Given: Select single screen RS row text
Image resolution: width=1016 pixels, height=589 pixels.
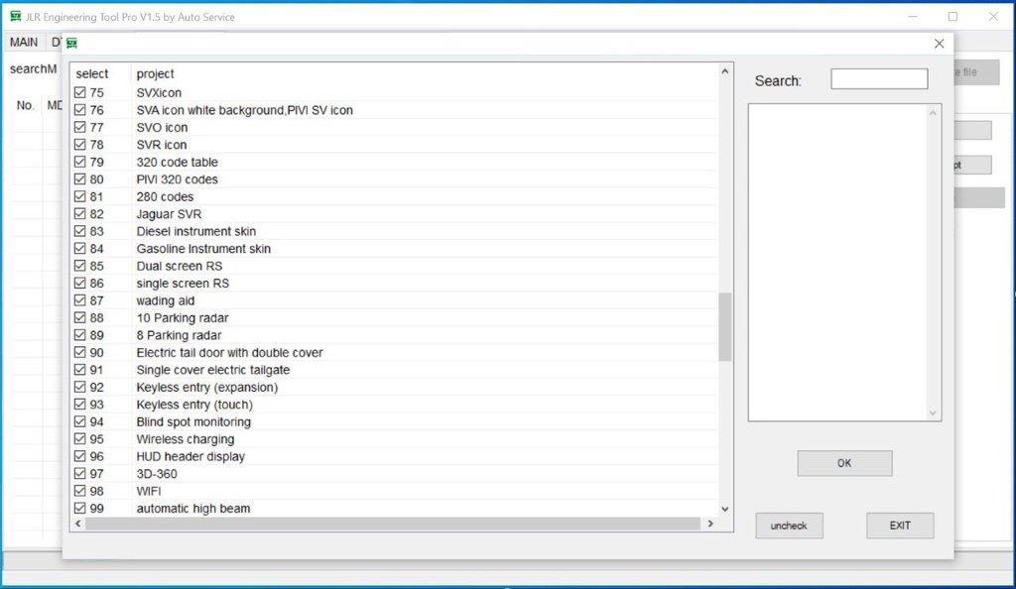Looking at the screenshot, I should 183,284.
